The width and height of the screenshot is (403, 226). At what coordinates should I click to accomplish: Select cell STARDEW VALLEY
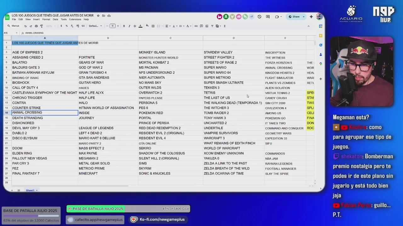point(234,52)
